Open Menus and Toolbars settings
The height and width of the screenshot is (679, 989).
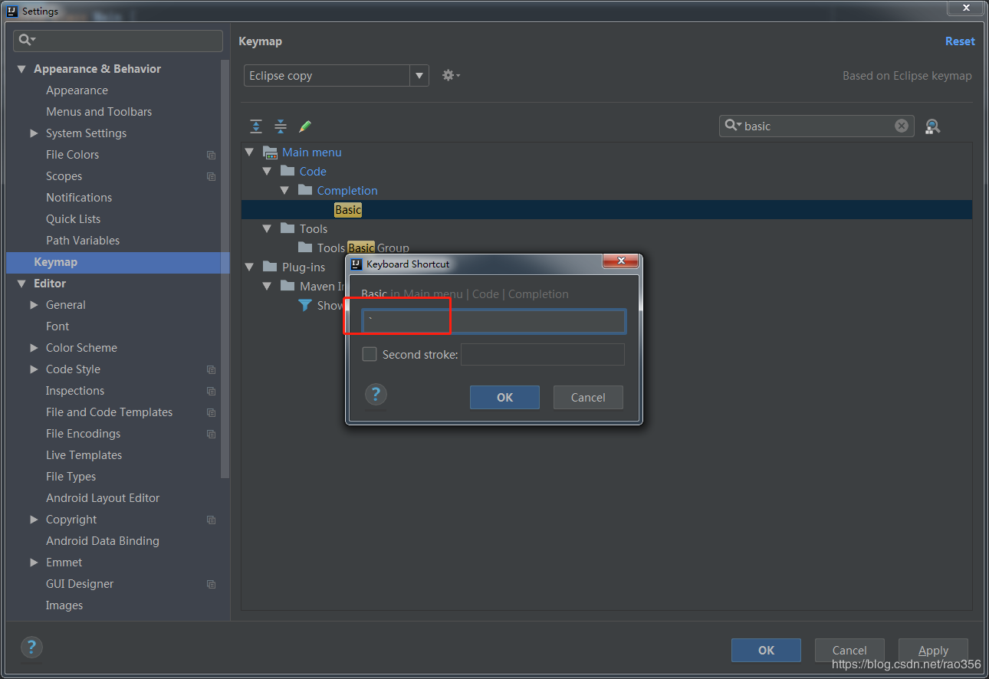point(99,112)
